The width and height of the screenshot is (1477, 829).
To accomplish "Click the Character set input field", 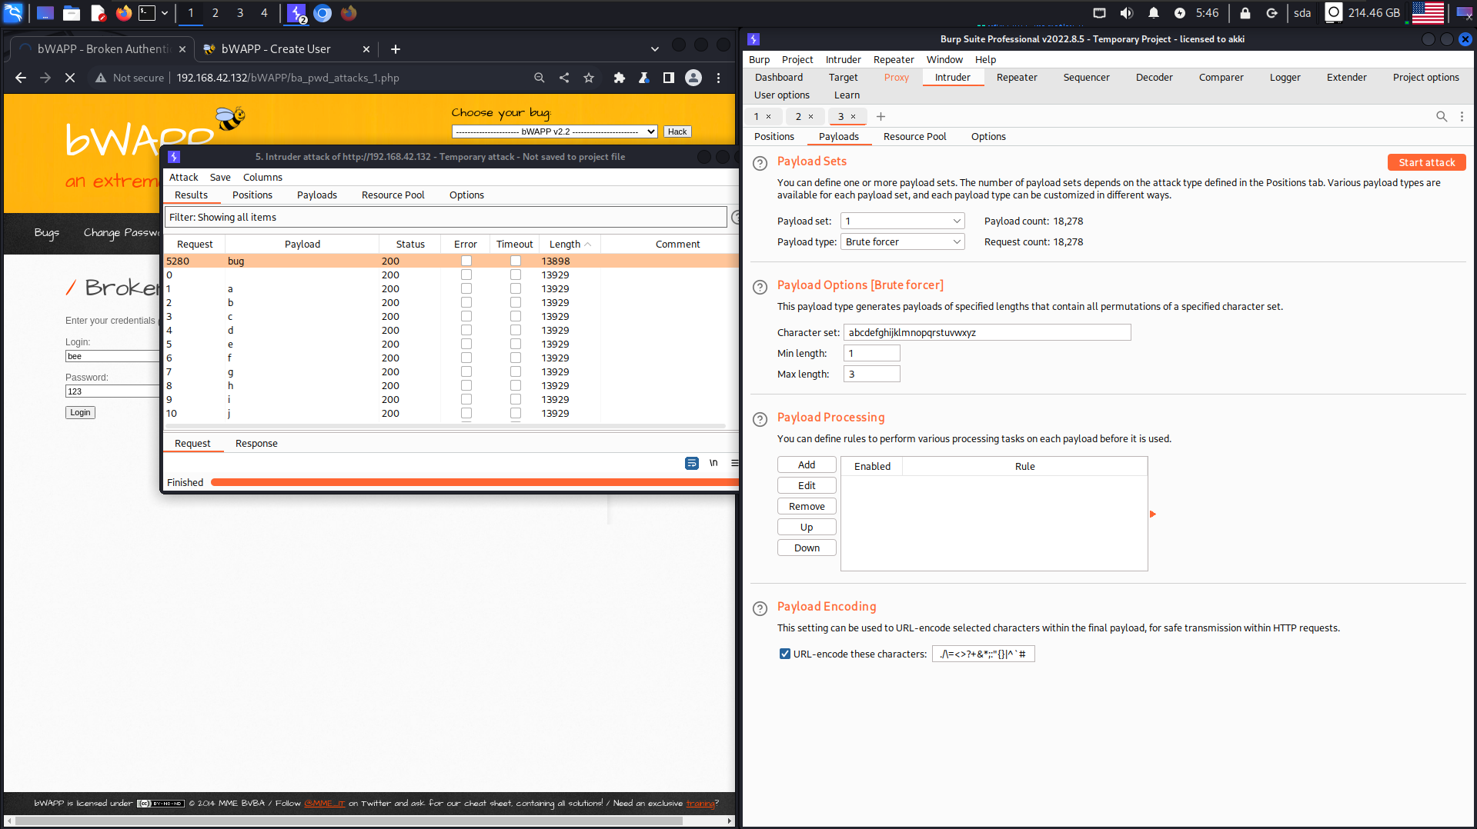I will point(987,333).
